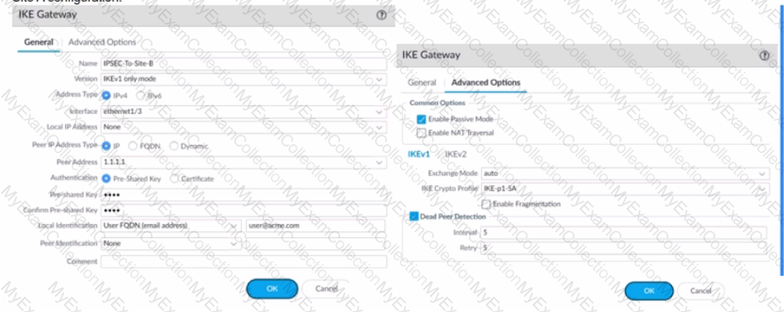784x312 pixels.
Task: Click OK button in left IKE Gateway dialog
Action: [272, 289]
